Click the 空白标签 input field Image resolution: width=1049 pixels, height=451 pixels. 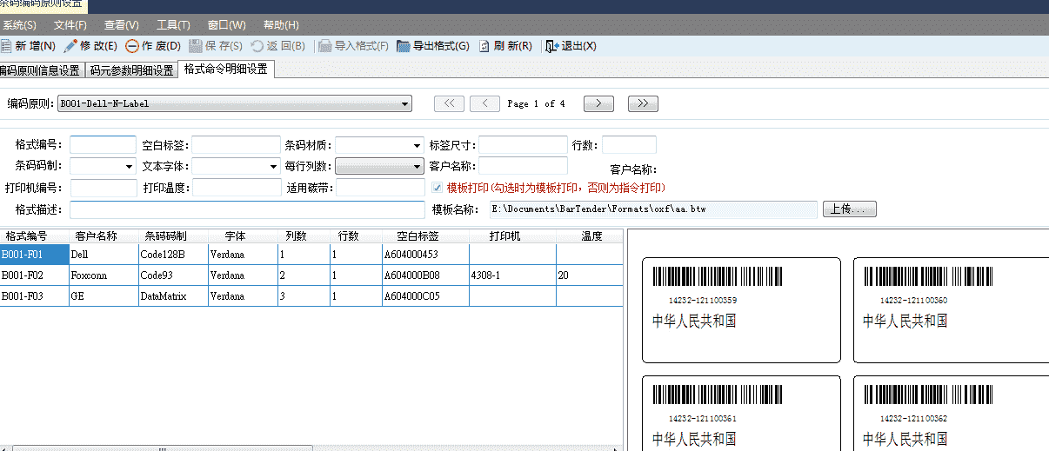pyautogui.click(x=237, y=145)
